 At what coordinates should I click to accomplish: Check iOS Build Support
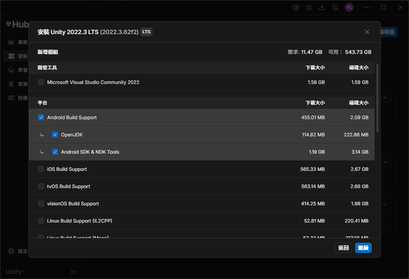pos(41,169)
